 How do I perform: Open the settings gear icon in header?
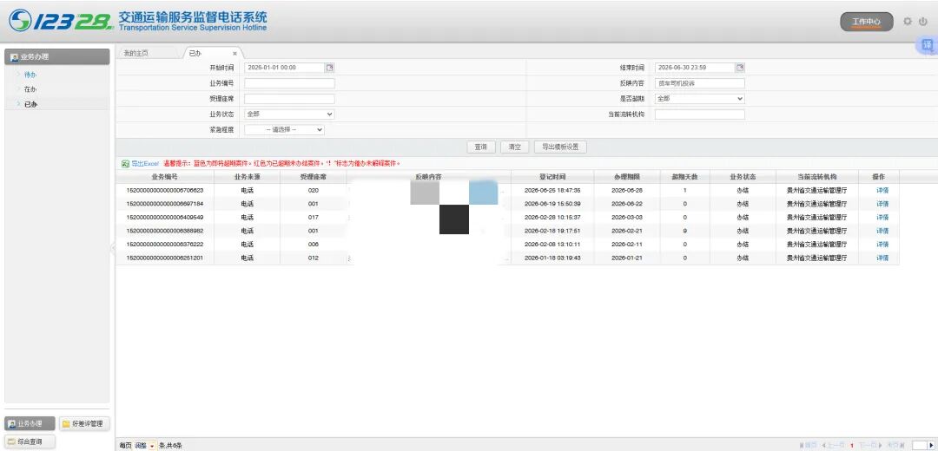tap(908, 22)
